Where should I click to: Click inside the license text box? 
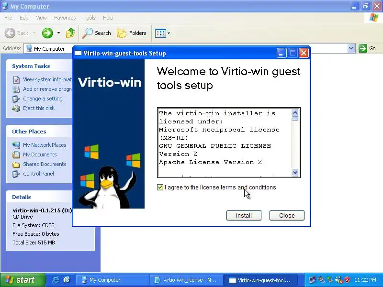point(225,142)
